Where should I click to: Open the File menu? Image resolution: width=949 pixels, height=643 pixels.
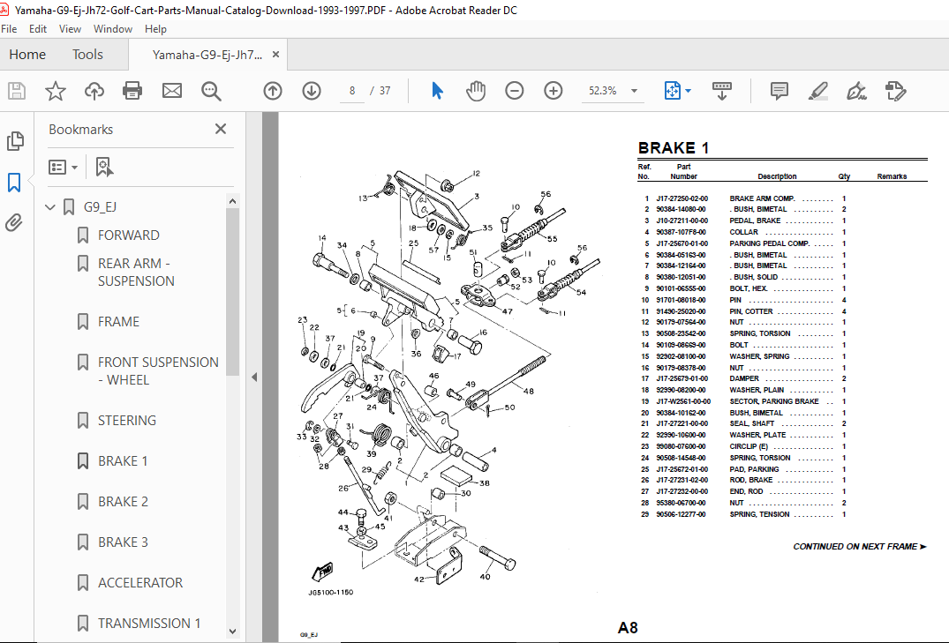[9, 29]
